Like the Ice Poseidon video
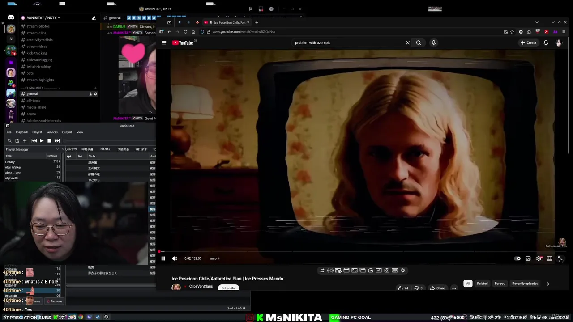The width and height of the screenshot is (573, 322). pyautogui.click(x=403, y=288)
